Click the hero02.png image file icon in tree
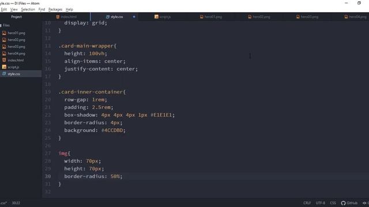The width and height of the screenshot is (369, 207). pos(4,40)
